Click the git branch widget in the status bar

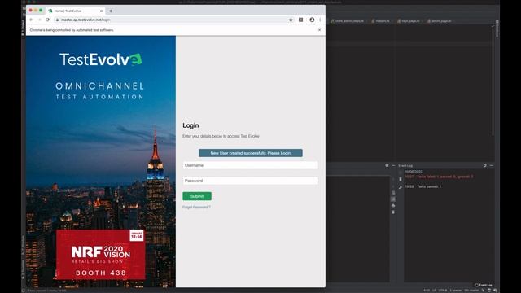coord(471,291)
